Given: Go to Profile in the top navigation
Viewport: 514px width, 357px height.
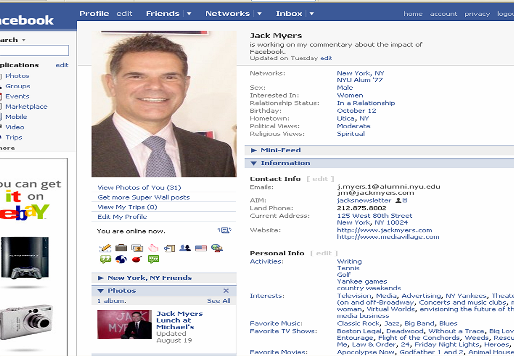Looking at the screenshot, I should 94,13.
